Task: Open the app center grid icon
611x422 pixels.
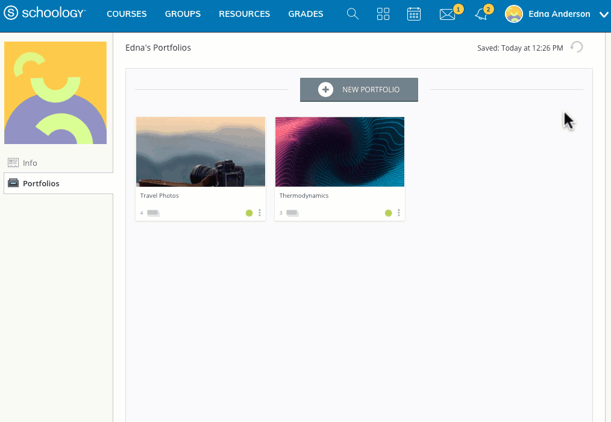Action: 383,14
